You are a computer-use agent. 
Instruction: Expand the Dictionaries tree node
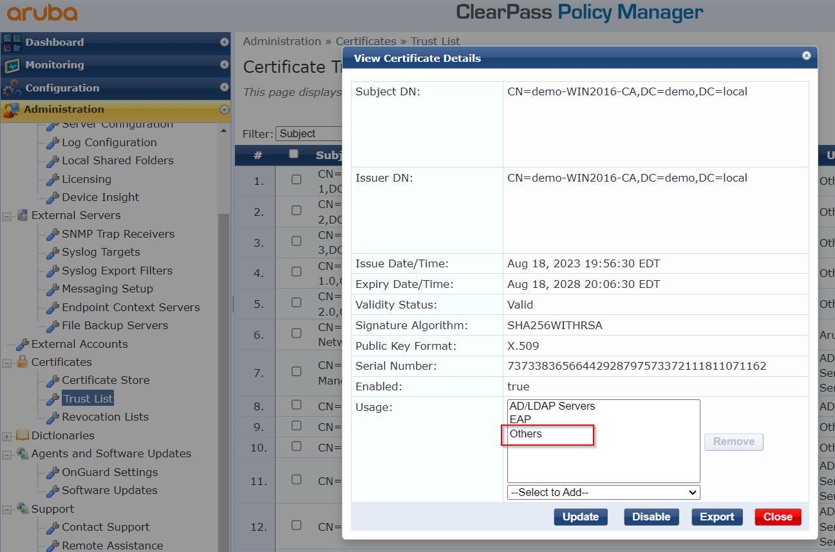pos(7,436)
